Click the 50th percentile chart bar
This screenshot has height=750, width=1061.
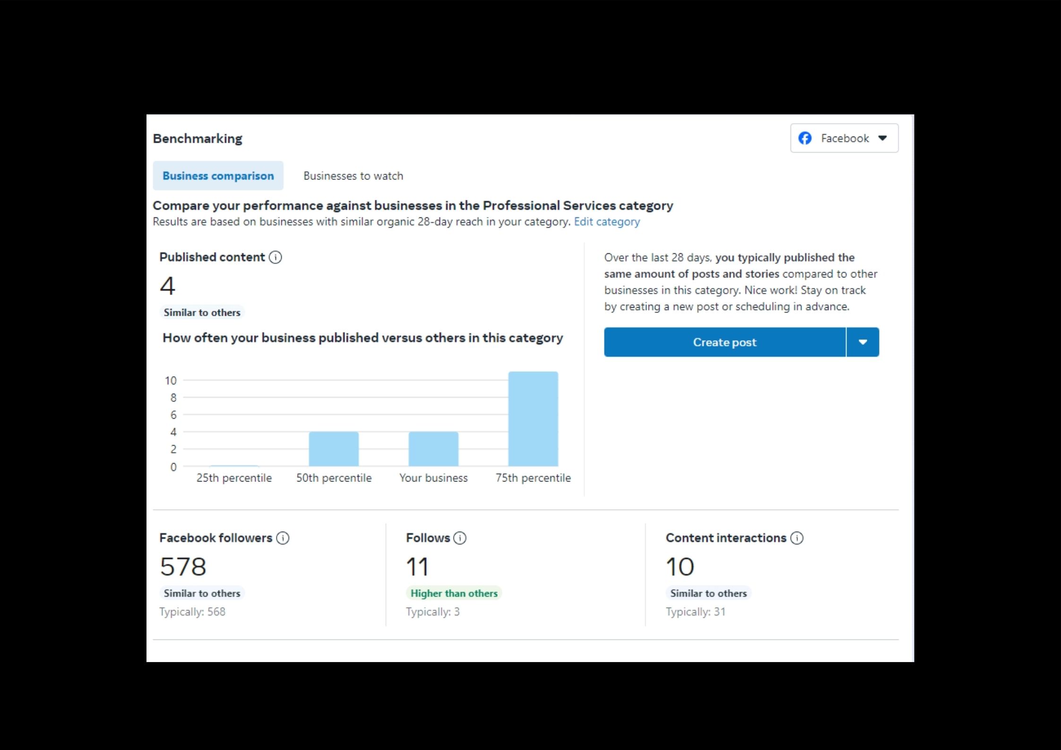pos(333,448)
